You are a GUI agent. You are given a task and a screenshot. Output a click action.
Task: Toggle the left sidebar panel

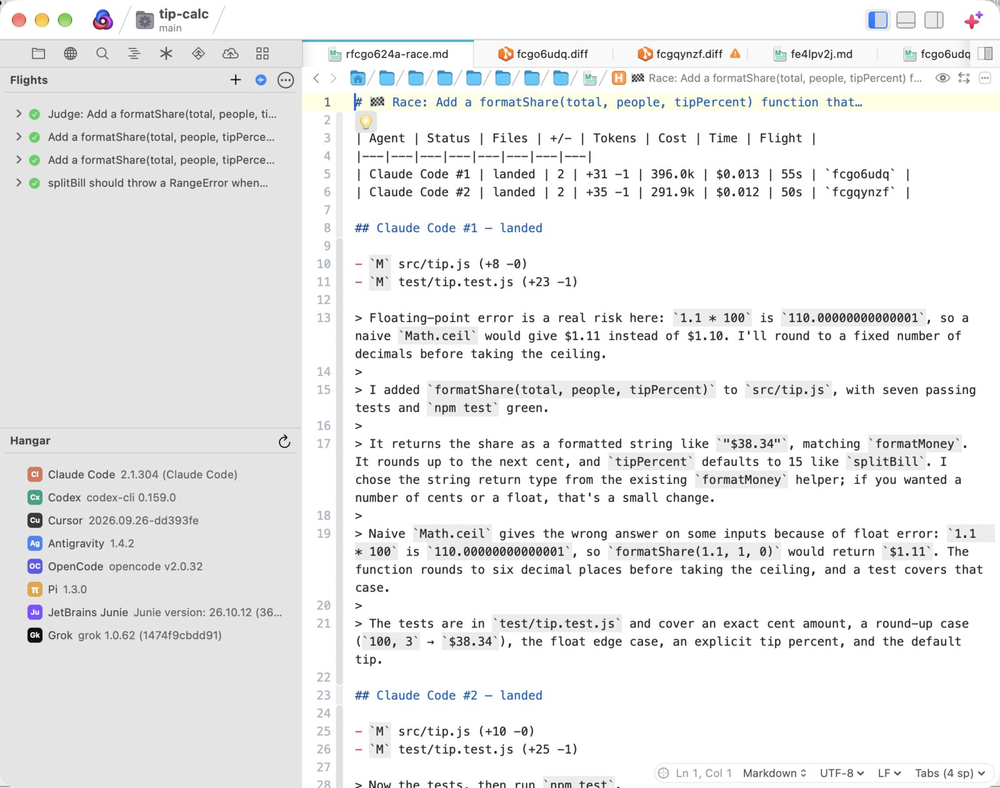[878, 20]
